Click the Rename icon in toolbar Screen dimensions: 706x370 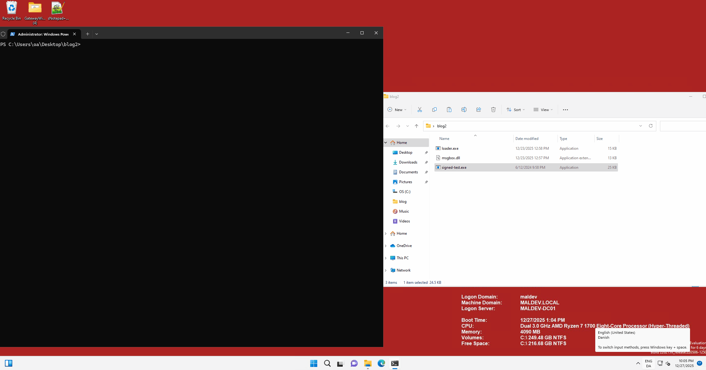coord(464,110)
